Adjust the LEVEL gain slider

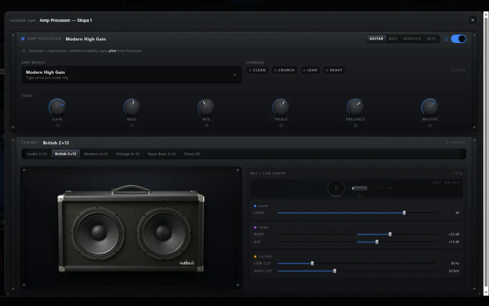click(357, 213)
